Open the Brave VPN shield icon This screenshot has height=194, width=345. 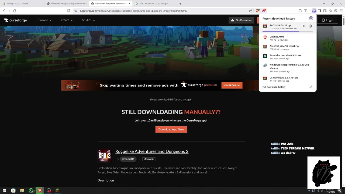(336, 11)
